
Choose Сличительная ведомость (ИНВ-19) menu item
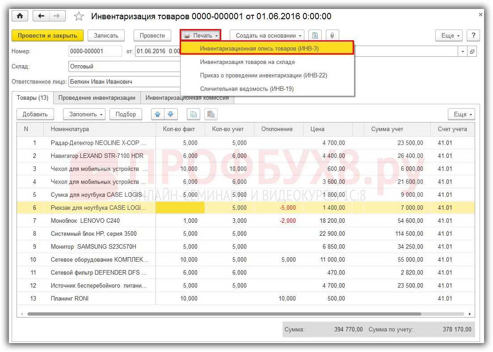point(247,89)
